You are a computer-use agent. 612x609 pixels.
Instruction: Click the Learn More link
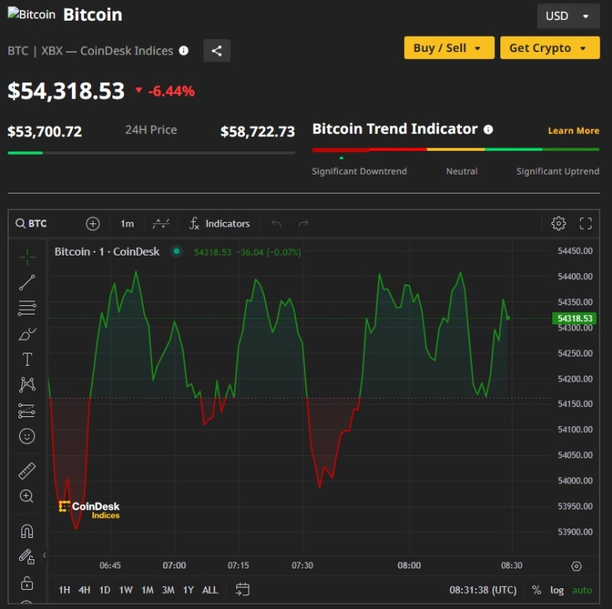573,131
